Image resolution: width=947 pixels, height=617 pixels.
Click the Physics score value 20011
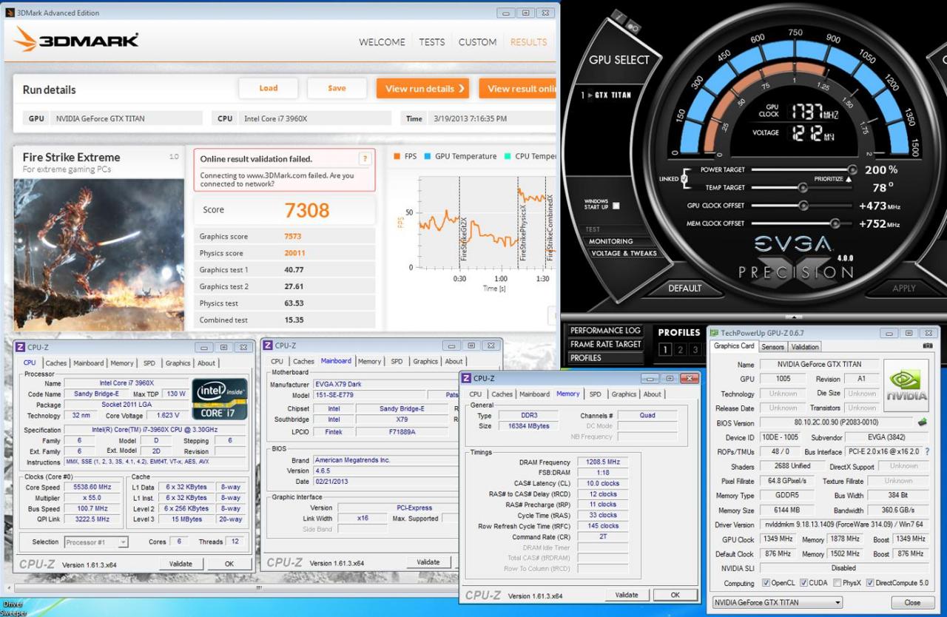tap(294, 253)
